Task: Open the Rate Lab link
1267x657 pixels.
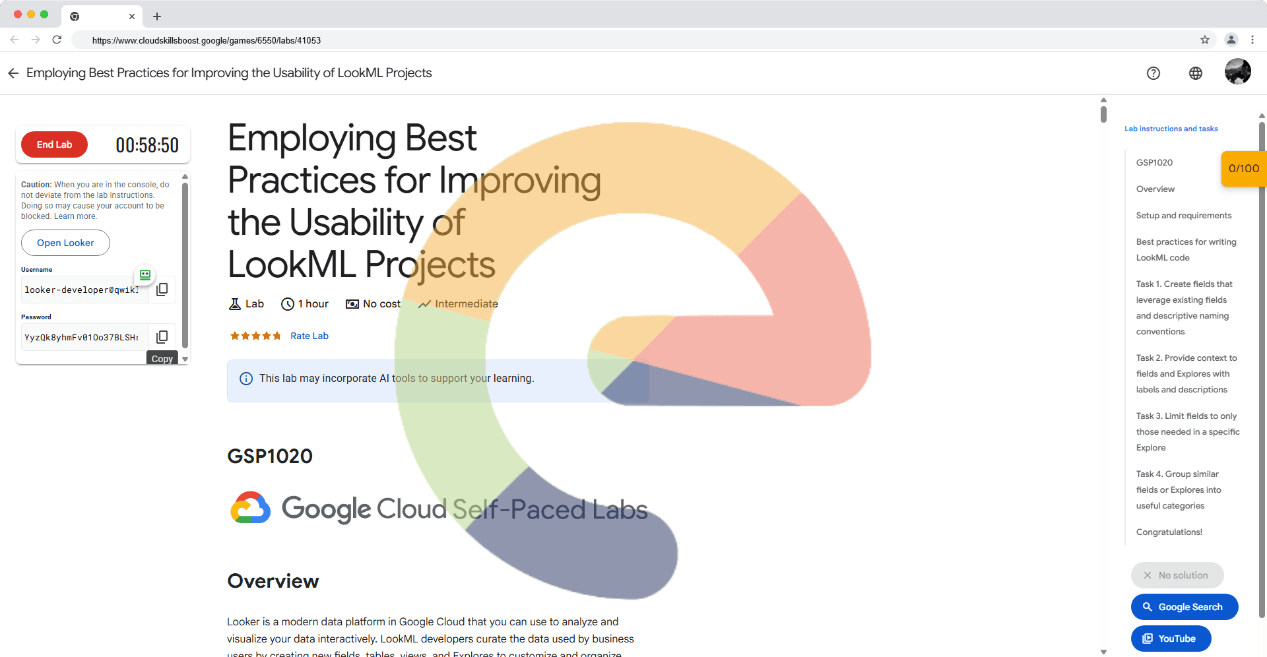Action: point(309,336)
